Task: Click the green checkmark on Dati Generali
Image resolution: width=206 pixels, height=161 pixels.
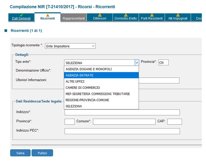Action: tap(21, 15)
